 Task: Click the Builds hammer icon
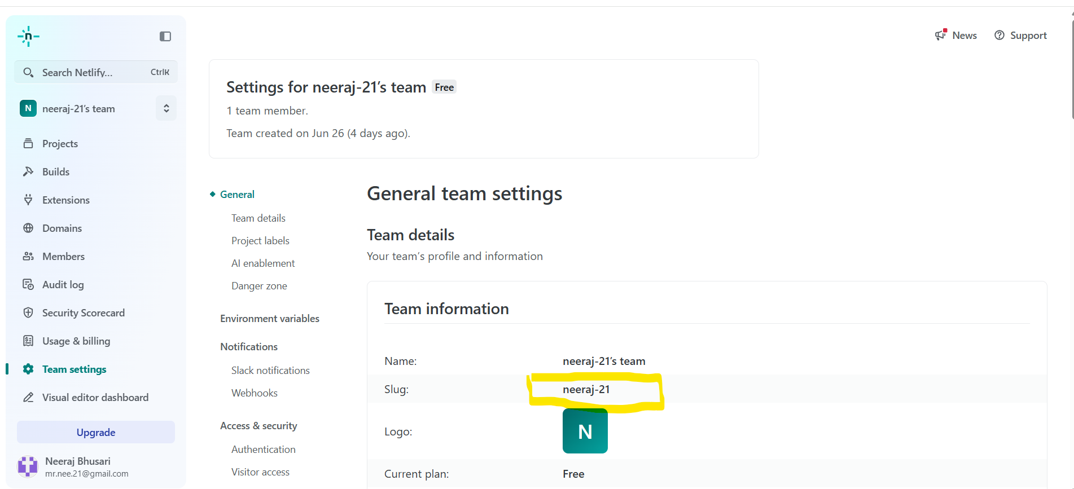[28, 171]
